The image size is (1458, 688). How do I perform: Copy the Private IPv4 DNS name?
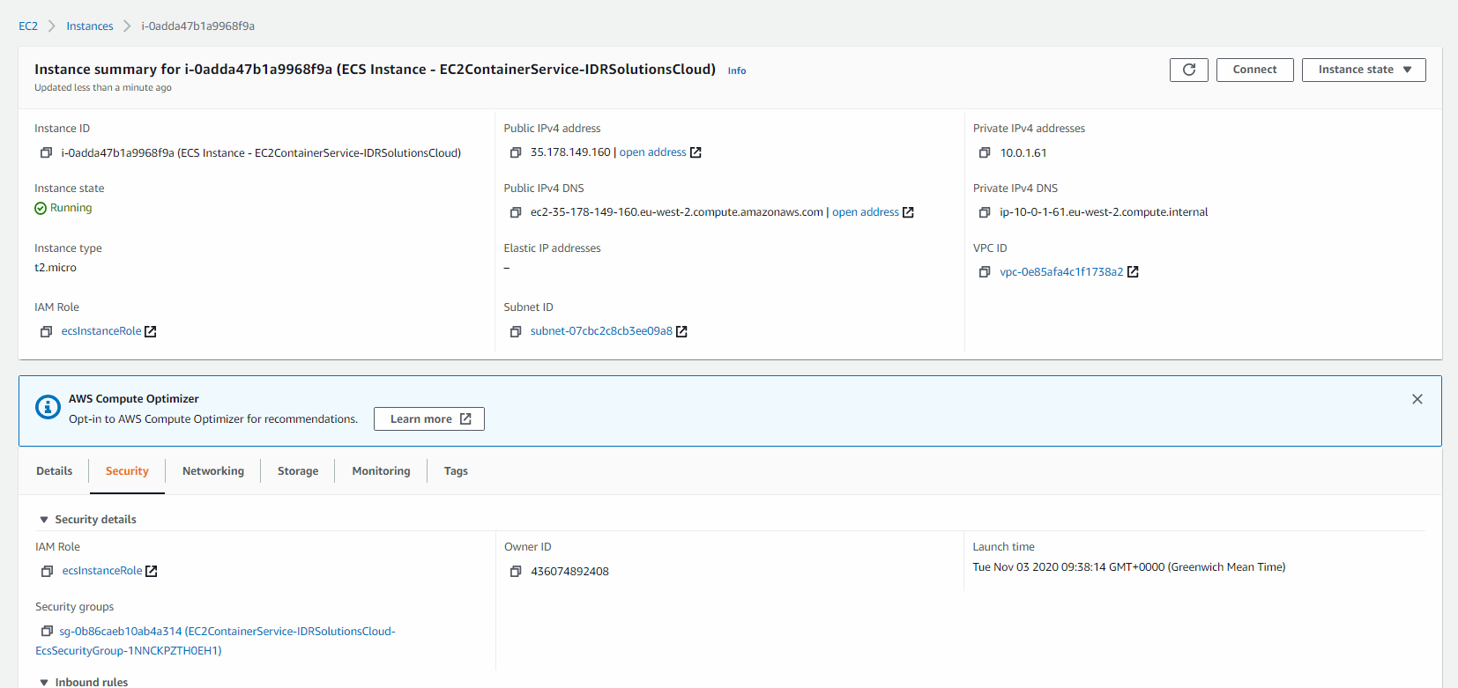pos(985,212)
